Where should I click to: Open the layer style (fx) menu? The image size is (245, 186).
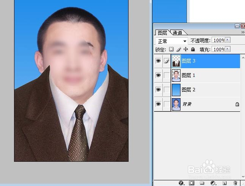pos(181,183)
